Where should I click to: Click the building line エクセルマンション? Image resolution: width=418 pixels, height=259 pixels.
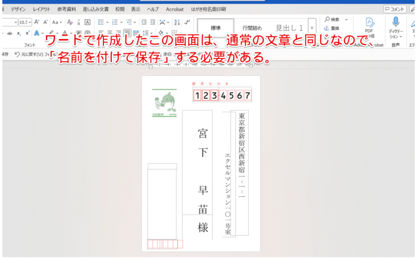coord(228,179)
